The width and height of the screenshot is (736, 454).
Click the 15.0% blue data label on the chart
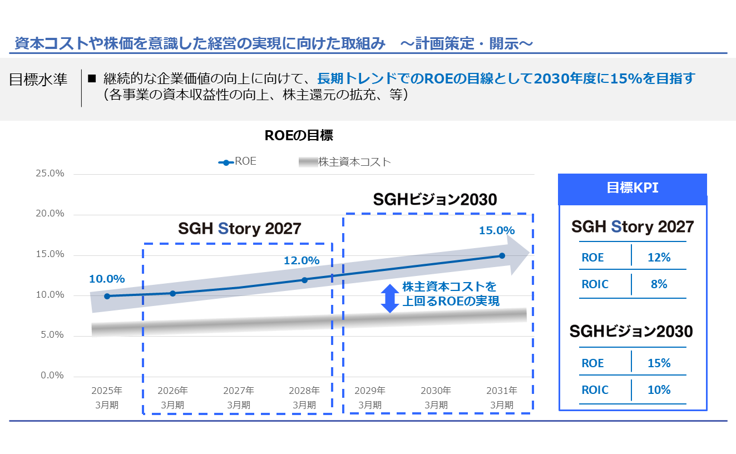point(497,230)
